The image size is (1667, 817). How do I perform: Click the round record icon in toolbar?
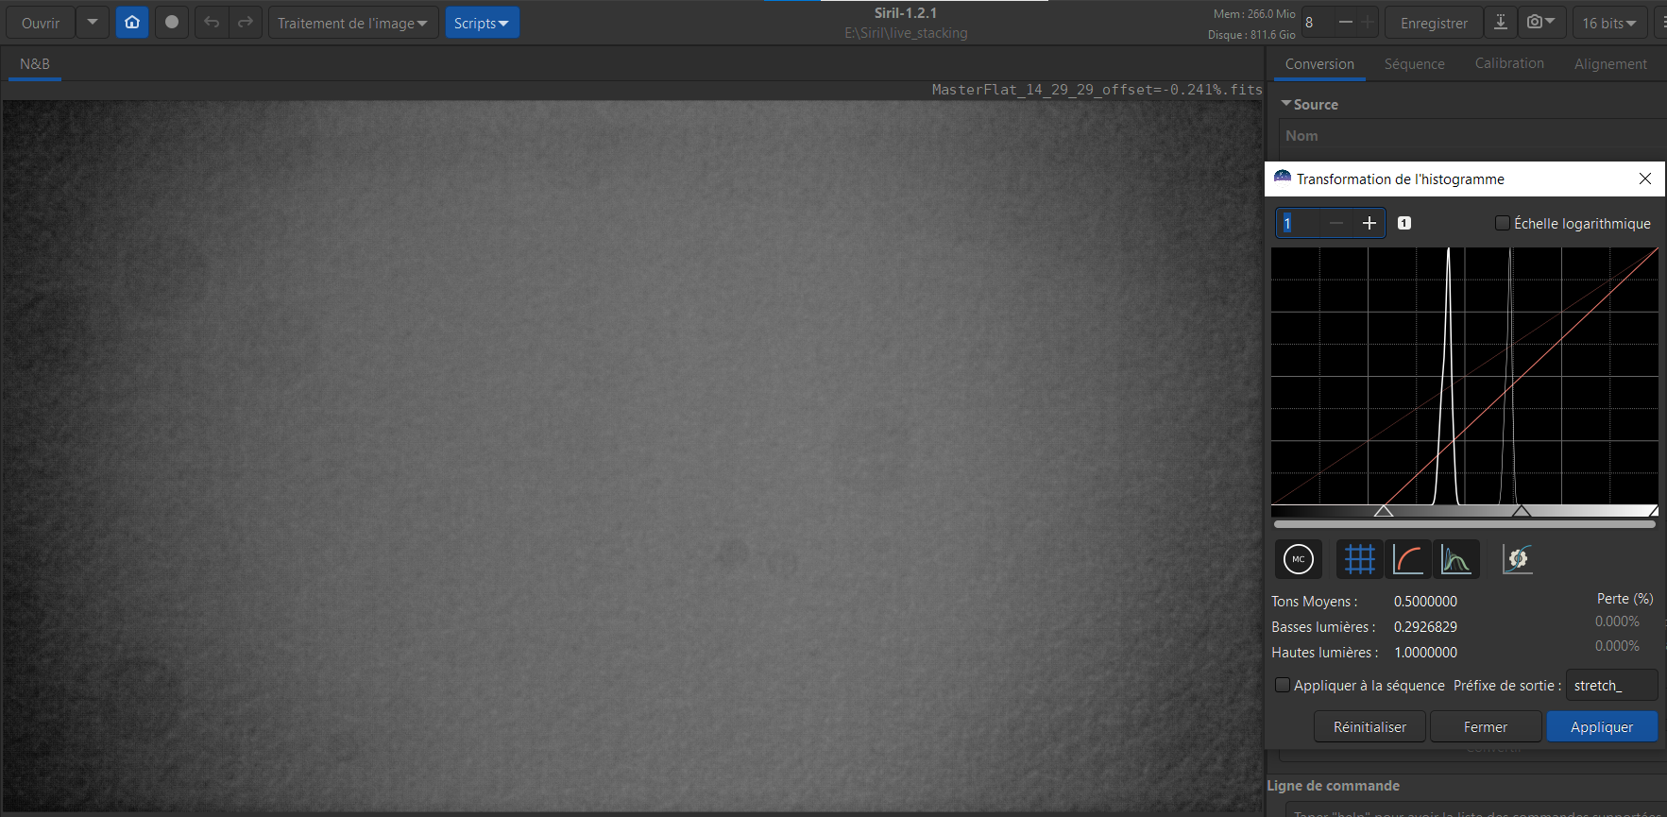[172, 23]
